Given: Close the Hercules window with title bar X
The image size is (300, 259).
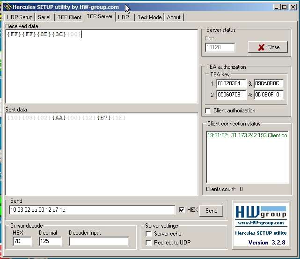Looking at the screenshot, I should 293,7.
